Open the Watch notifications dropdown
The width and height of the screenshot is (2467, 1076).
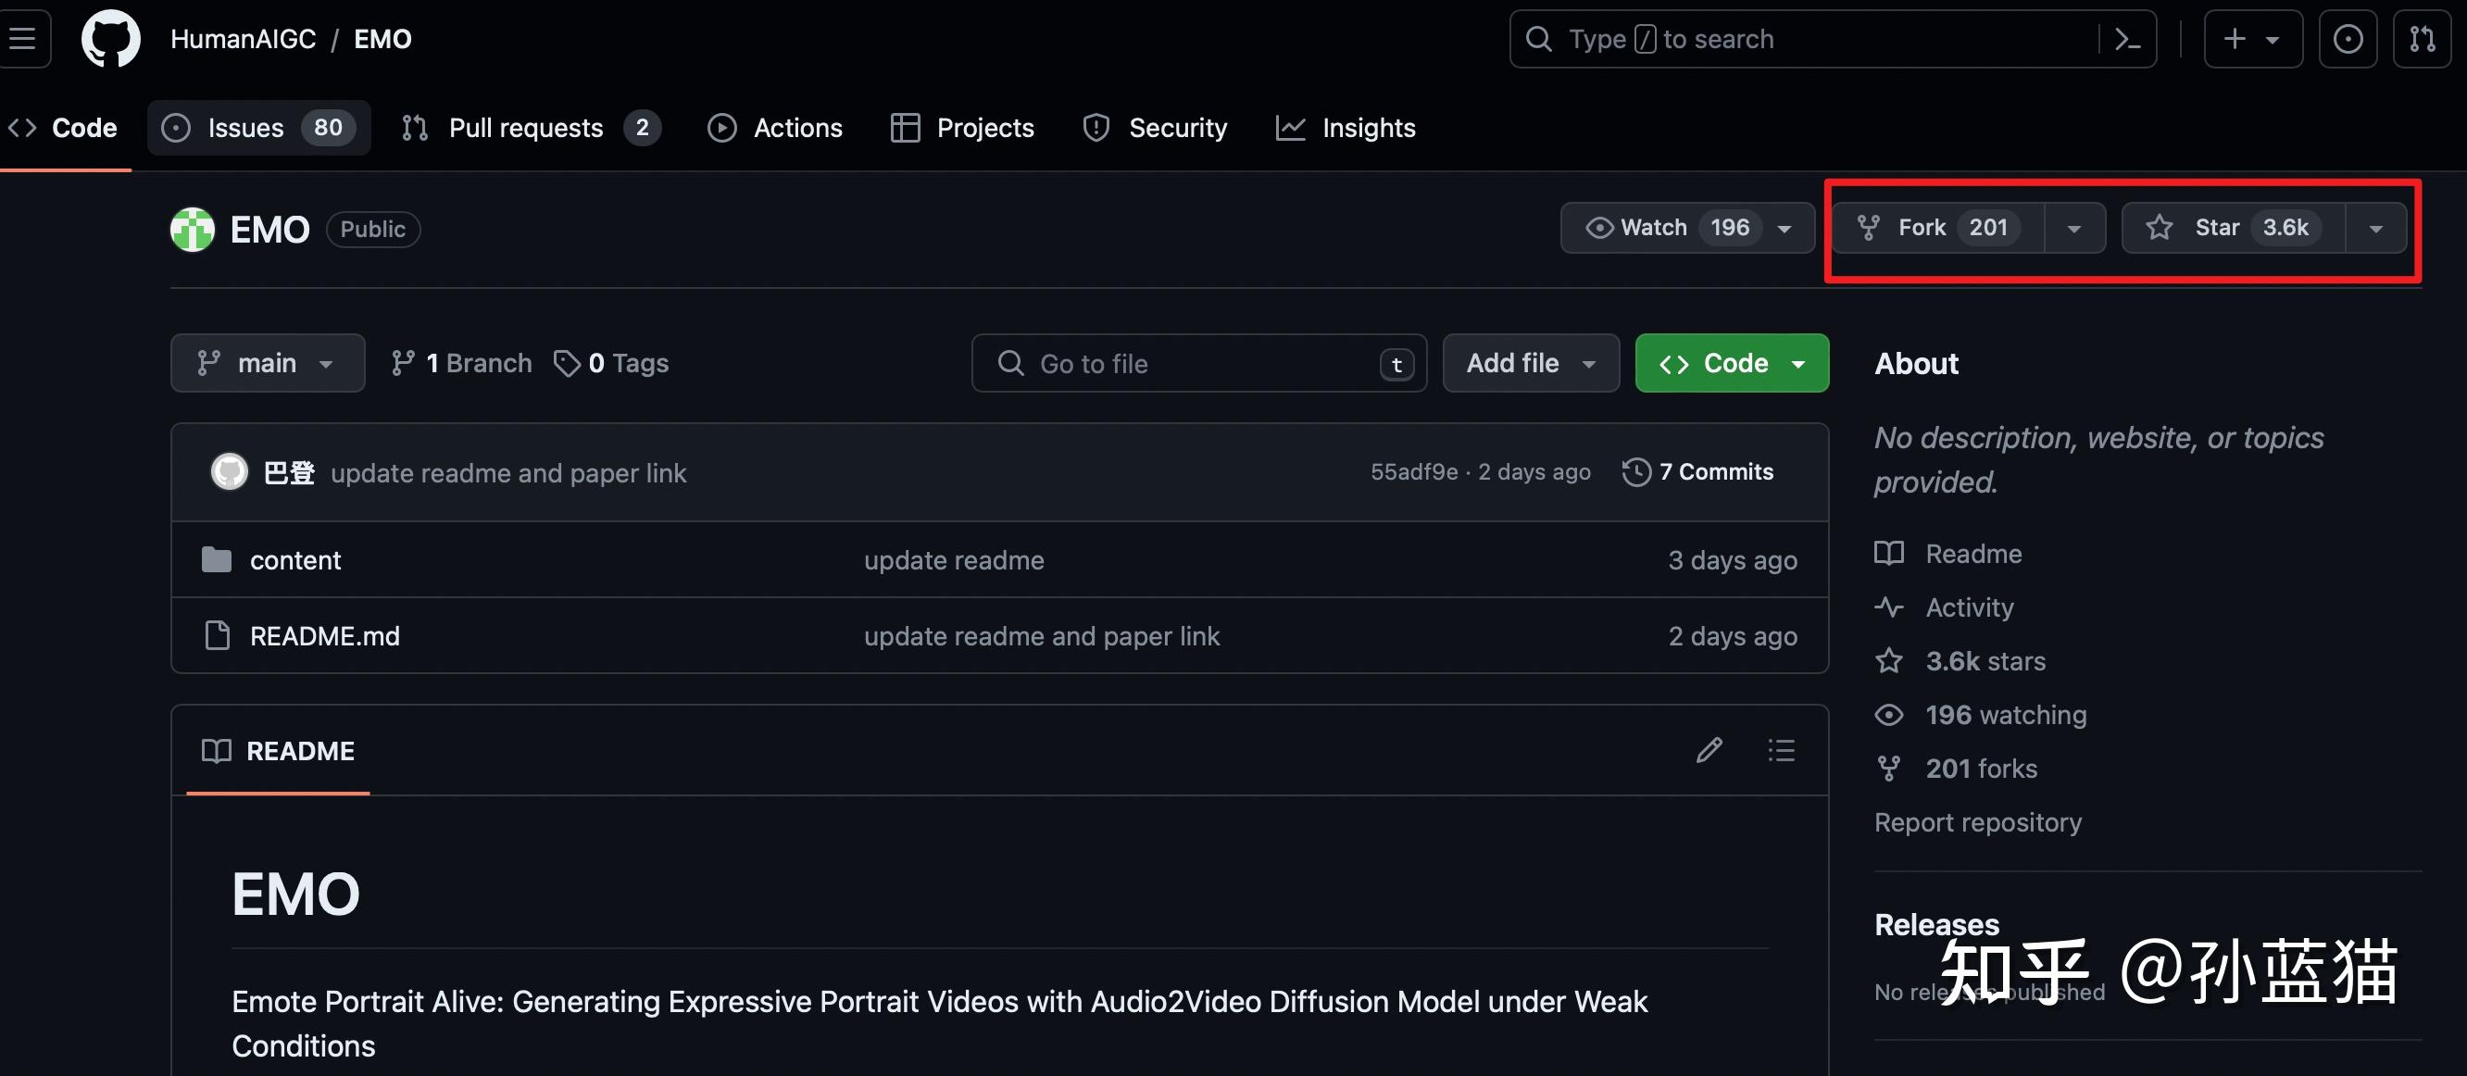point(1687,228)
